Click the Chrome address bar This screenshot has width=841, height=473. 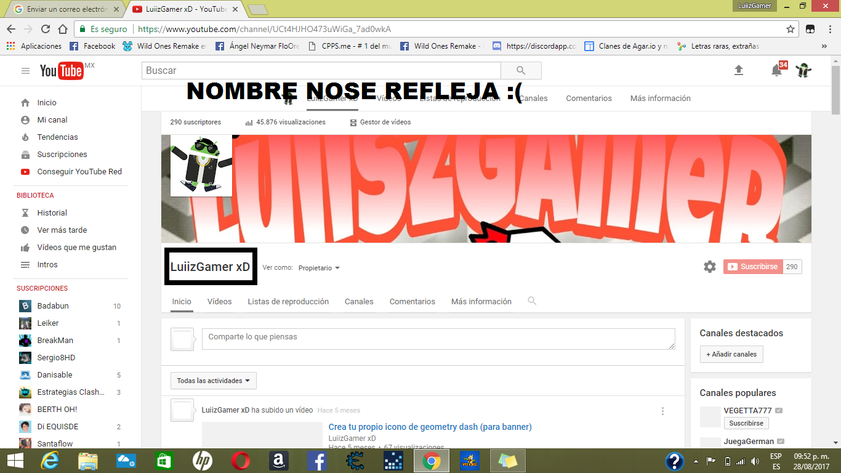[x=431, y=29]
